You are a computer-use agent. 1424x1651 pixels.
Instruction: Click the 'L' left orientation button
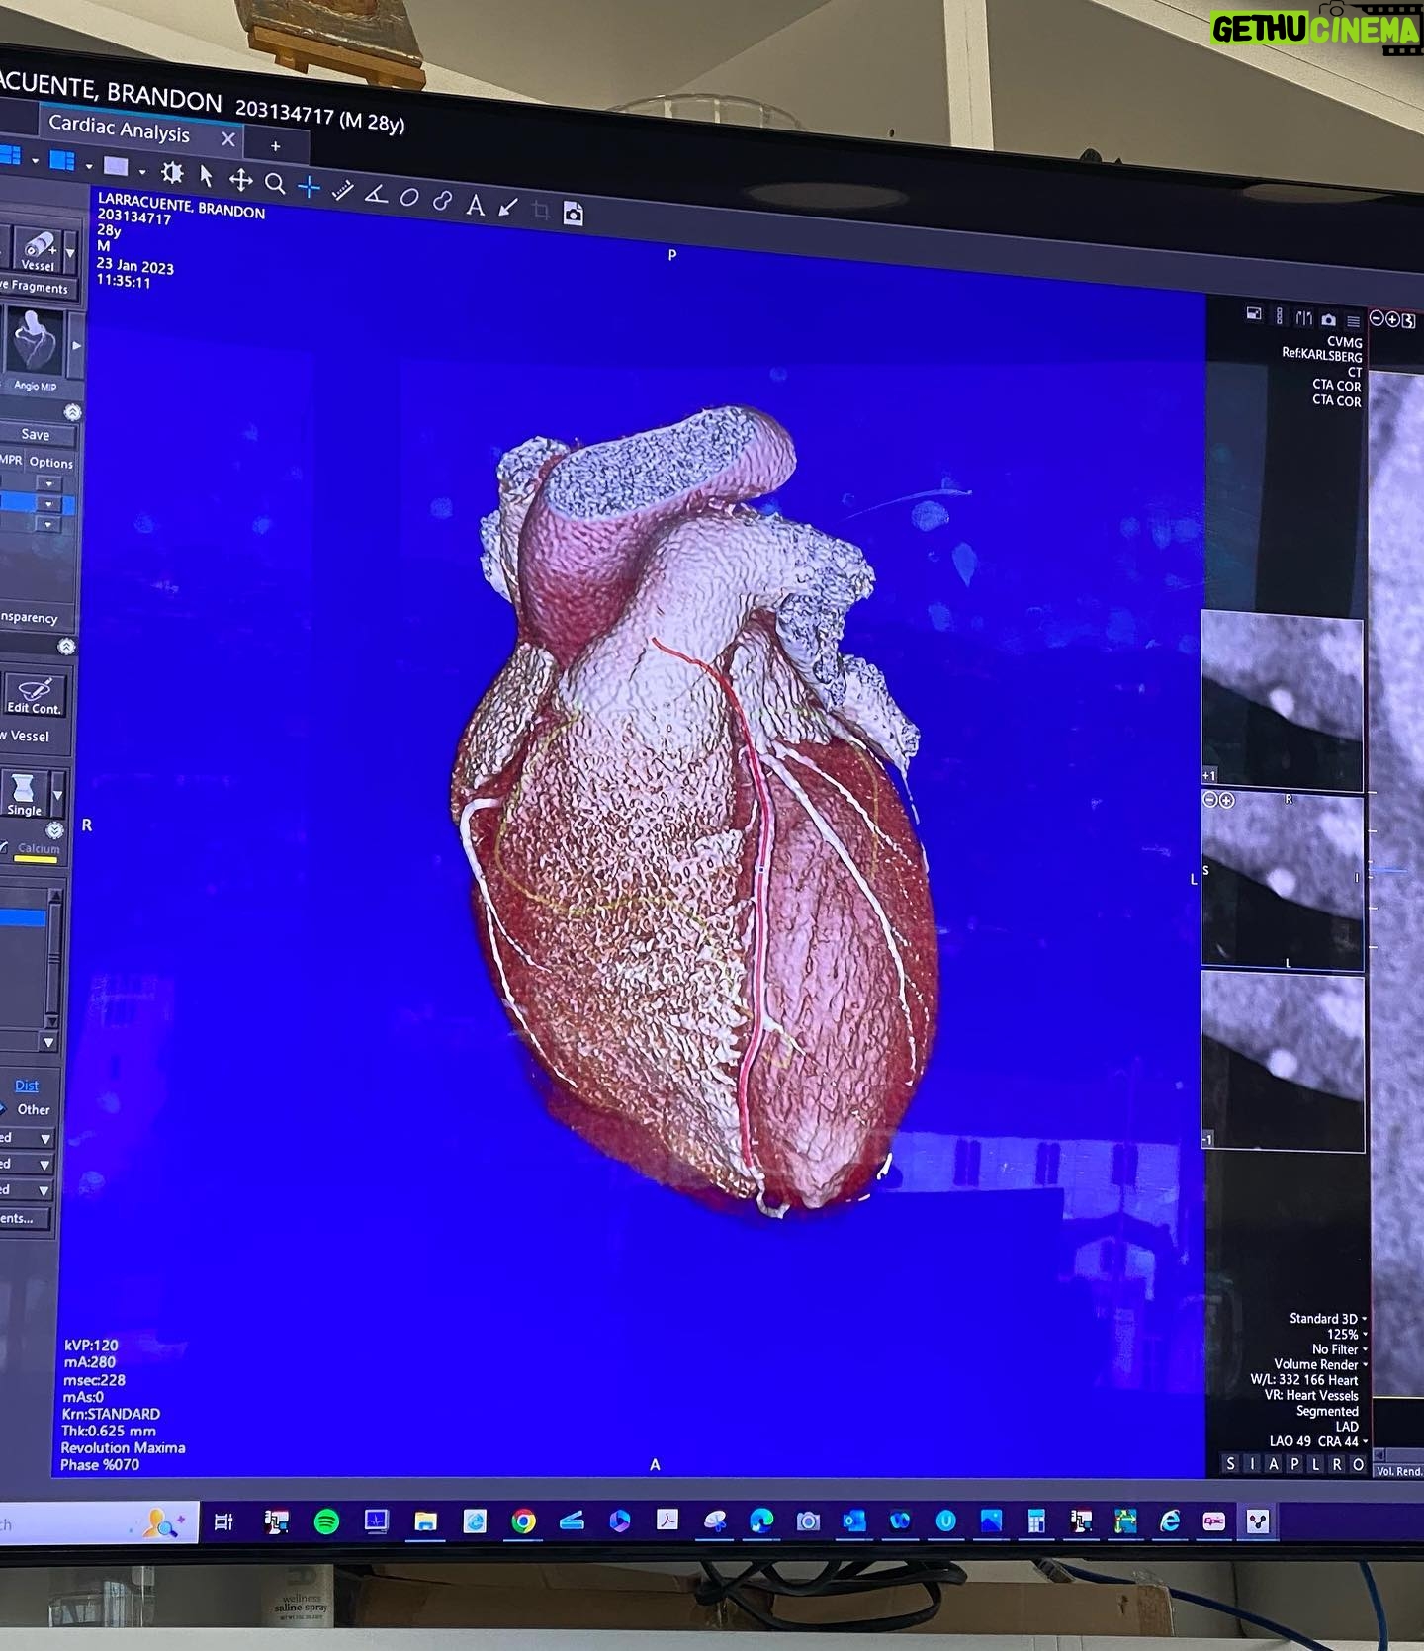tap(1315, 1464)
